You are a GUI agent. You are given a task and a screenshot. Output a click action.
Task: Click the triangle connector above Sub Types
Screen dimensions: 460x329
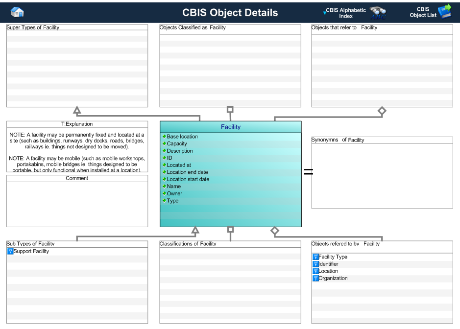195,231
